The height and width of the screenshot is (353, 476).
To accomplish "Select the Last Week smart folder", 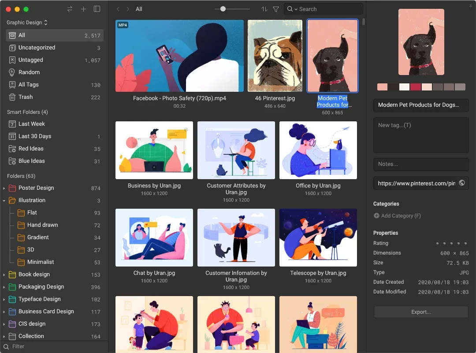I will (55, 124).
